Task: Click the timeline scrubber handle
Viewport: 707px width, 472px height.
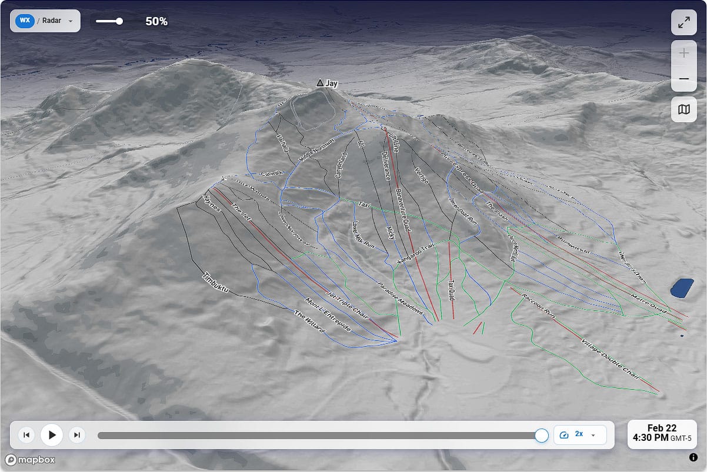Action: pyautogui.click(x=542, y=436)
